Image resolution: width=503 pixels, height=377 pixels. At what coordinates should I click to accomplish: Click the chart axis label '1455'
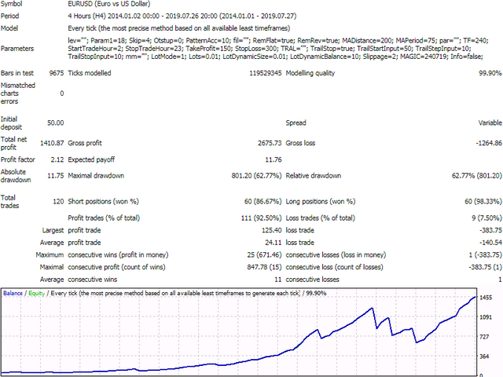[x=486, y=298]
